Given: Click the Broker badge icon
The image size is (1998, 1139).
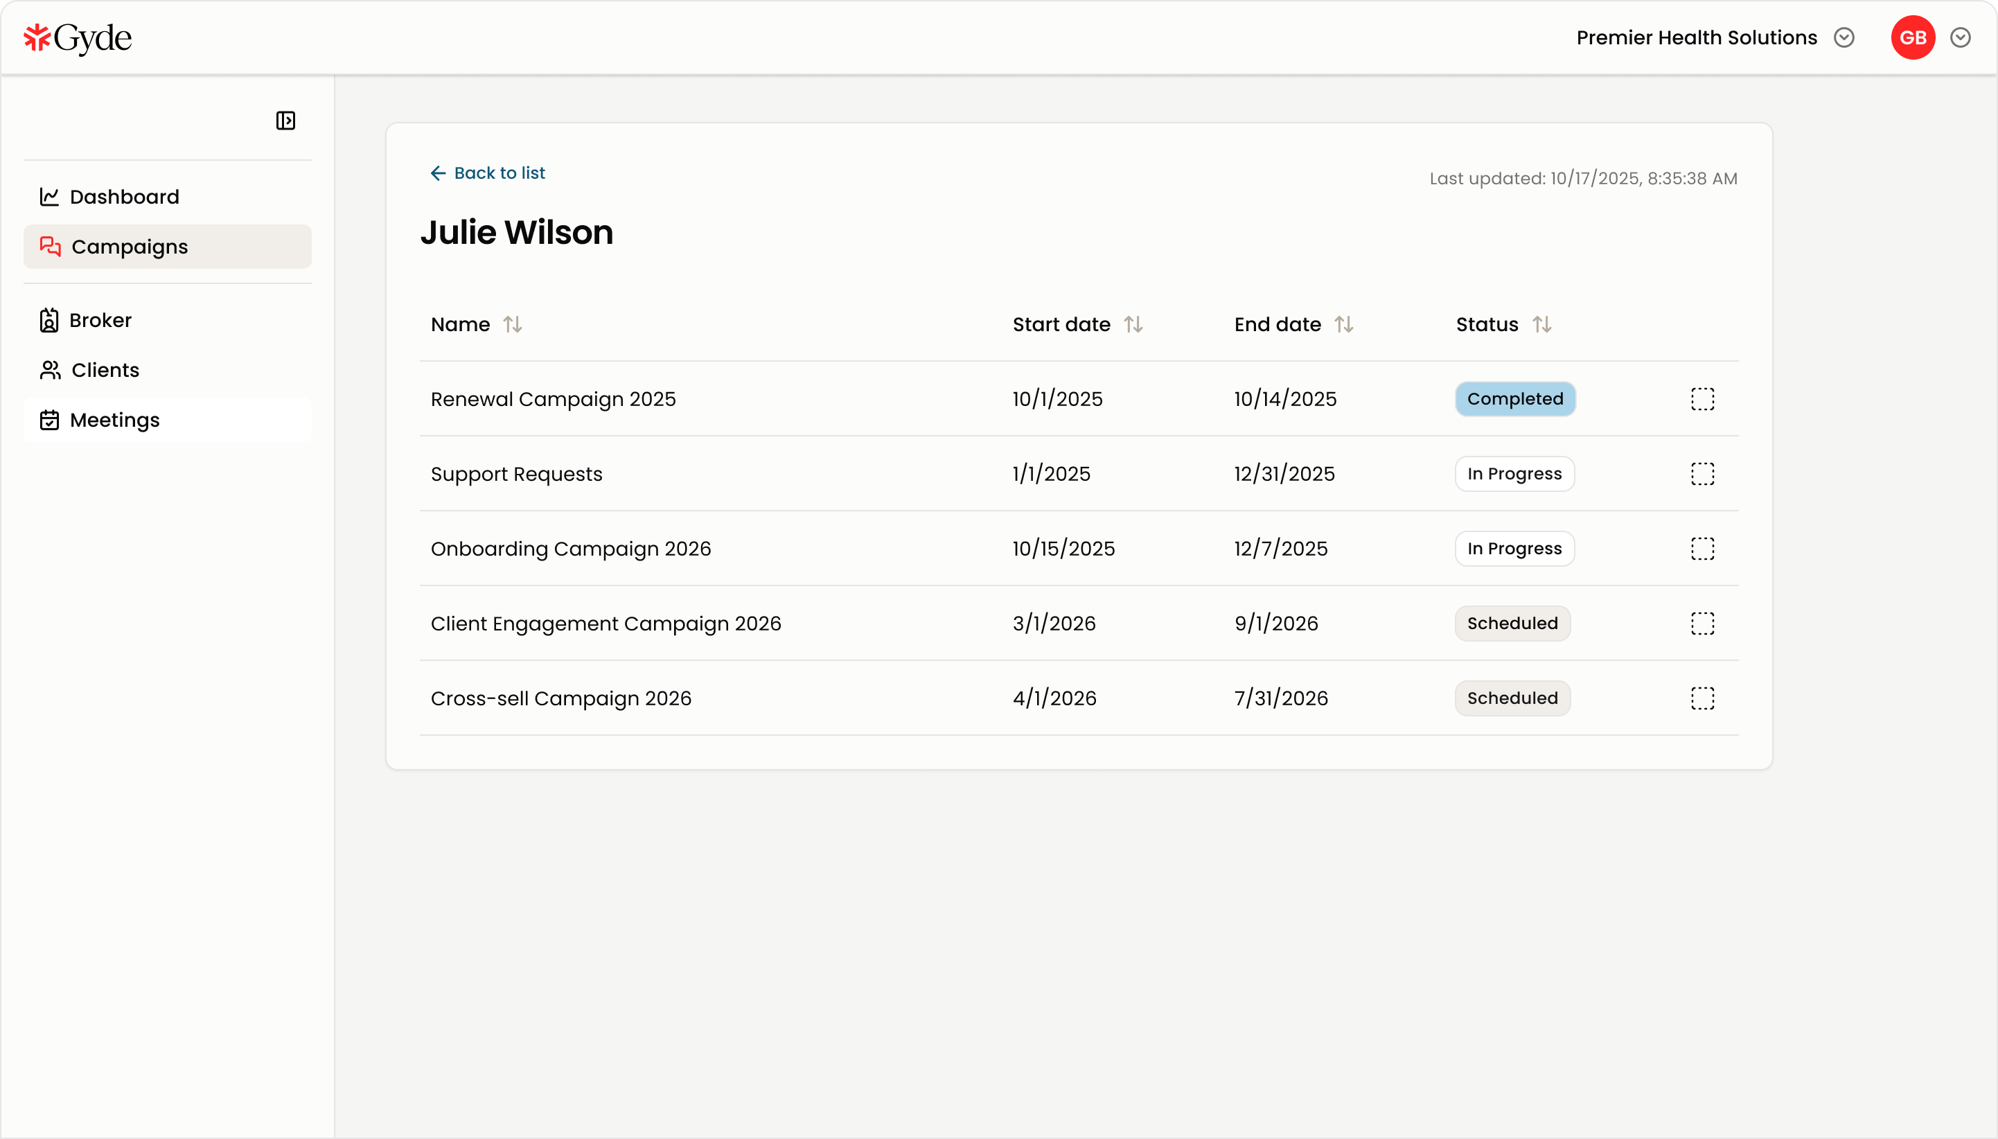Looking at the screenshot, I should point(49,320).
